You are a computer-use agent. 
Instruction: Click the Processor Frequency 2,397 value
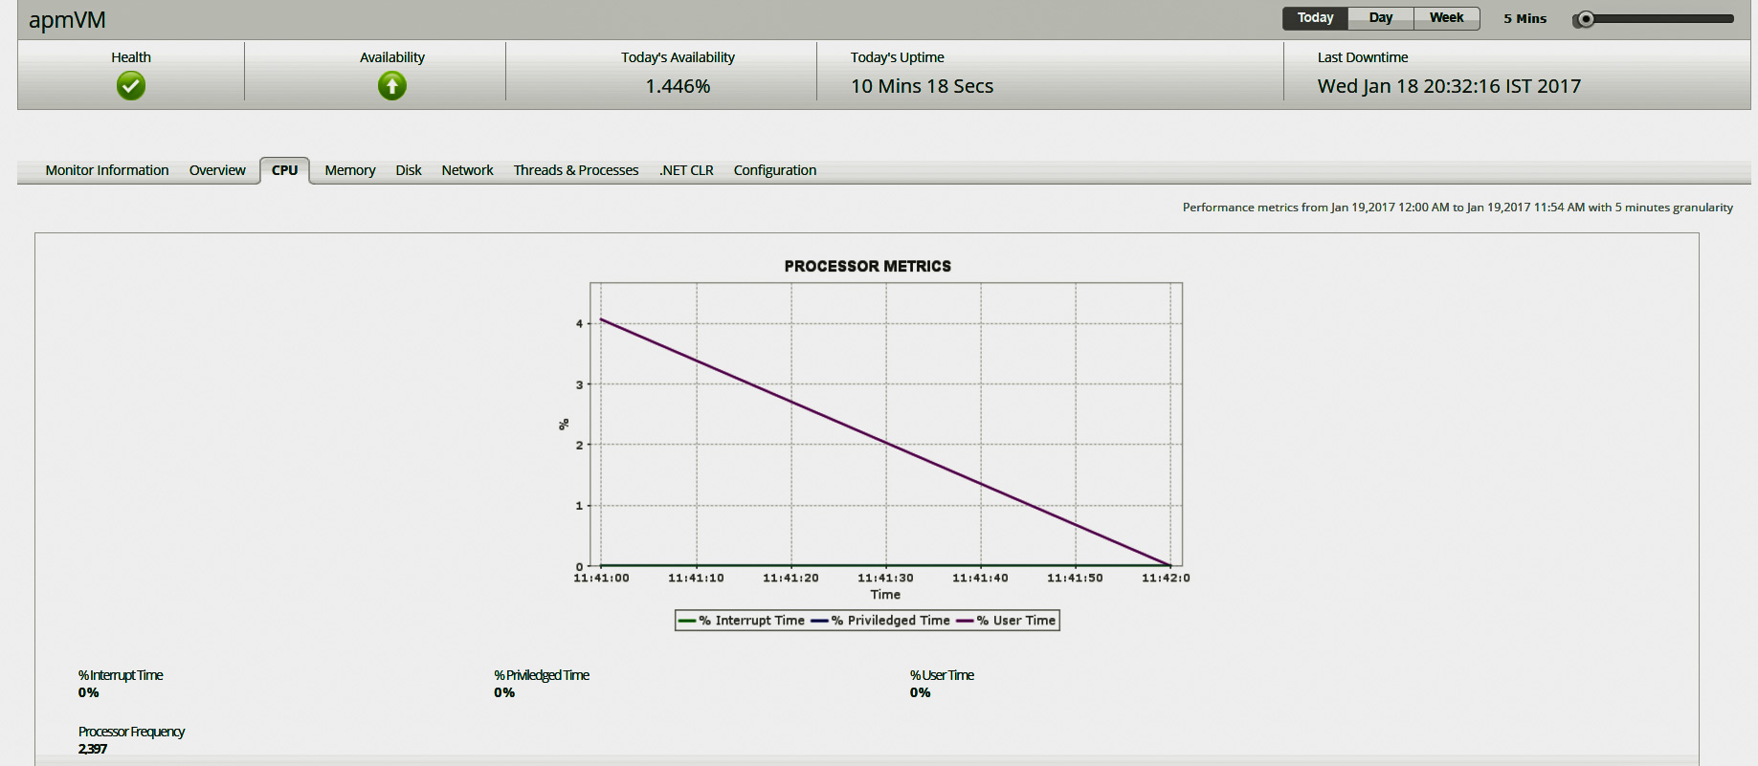click(93, 749)
